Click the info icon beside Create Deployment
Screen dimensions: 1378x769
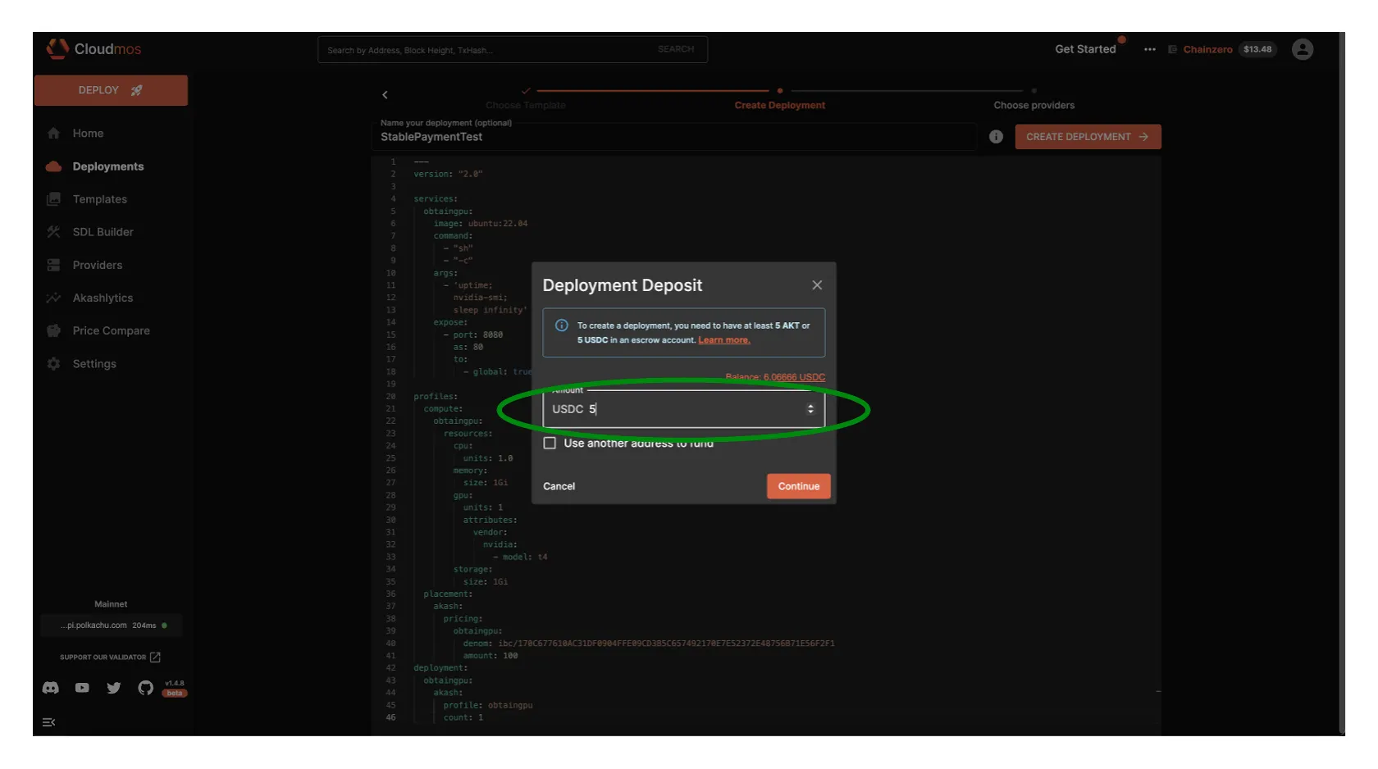click(x=996, y=137)
